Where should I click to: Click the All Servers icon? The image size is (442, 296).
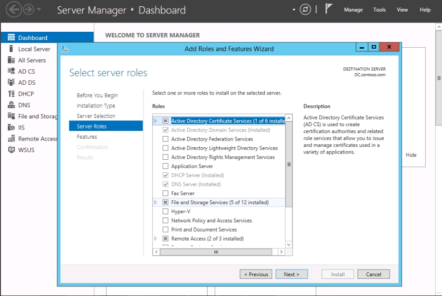tap(11, 60)
